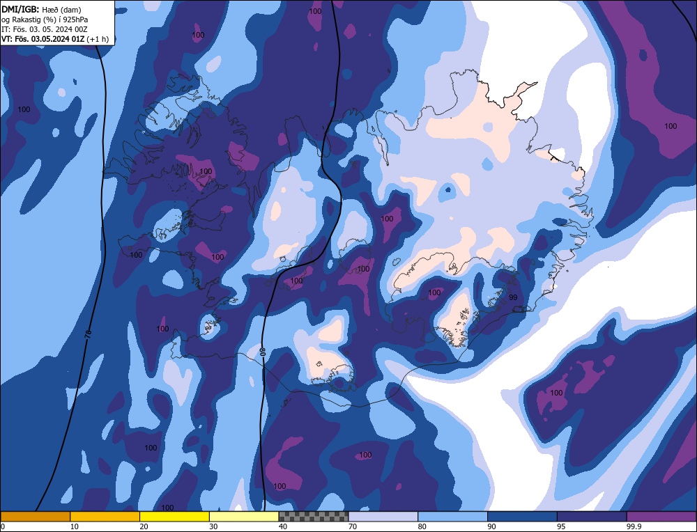This screenshot has height=532, width=697.
Task: Click the "IT: Fös. 03. 05. 2024 00Z" line
Action: (45, 29)
